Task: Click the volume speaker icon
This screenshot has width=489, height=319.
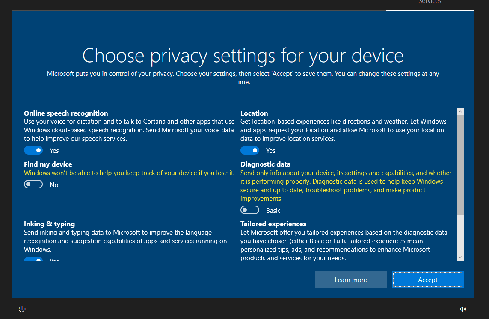Action: click(463, 309)
